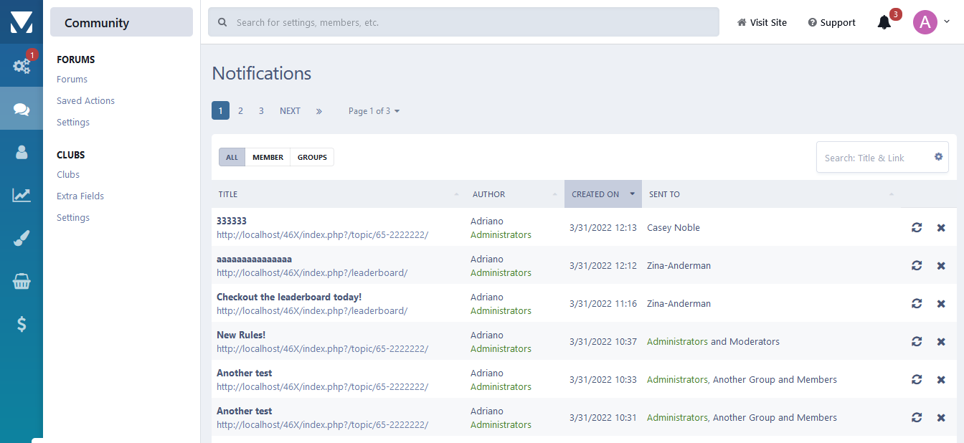The image size is (964, 443).
Task: Click the Community header in sidebar
Action: [121, 22]
